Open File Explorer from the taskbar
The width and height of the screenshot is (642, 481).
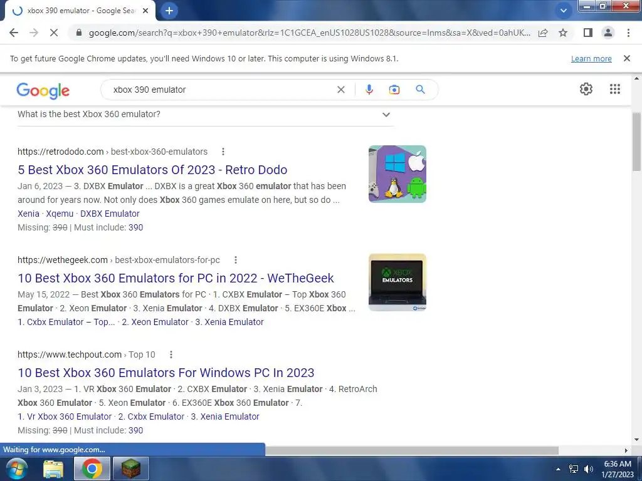[x=53, y=469]
